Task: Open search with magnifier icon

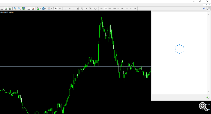Action: 204,9
